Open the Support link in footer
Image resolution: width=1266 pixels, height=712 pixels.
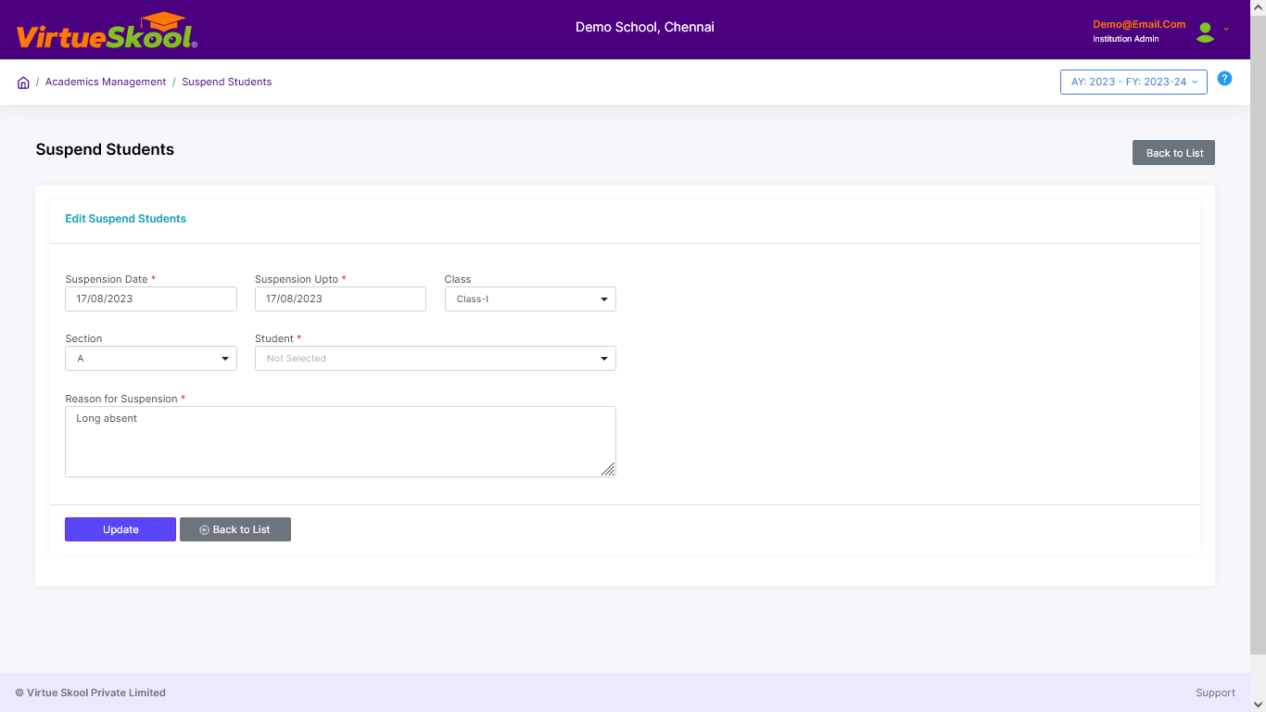[x=1215, y=693]
